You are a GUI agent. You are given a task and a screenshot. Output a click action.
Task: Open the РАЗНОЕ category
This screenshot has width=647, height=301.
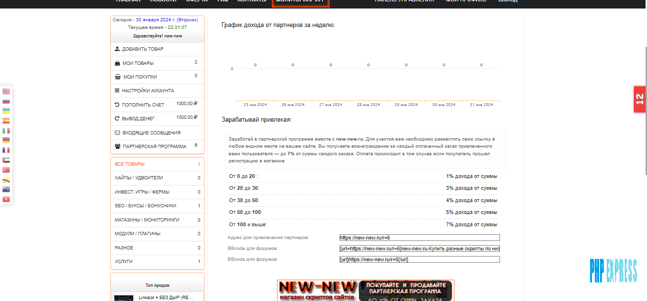157,248
